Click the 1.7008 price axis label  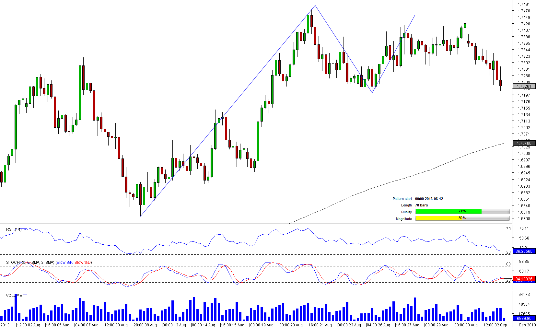[524, 154]
